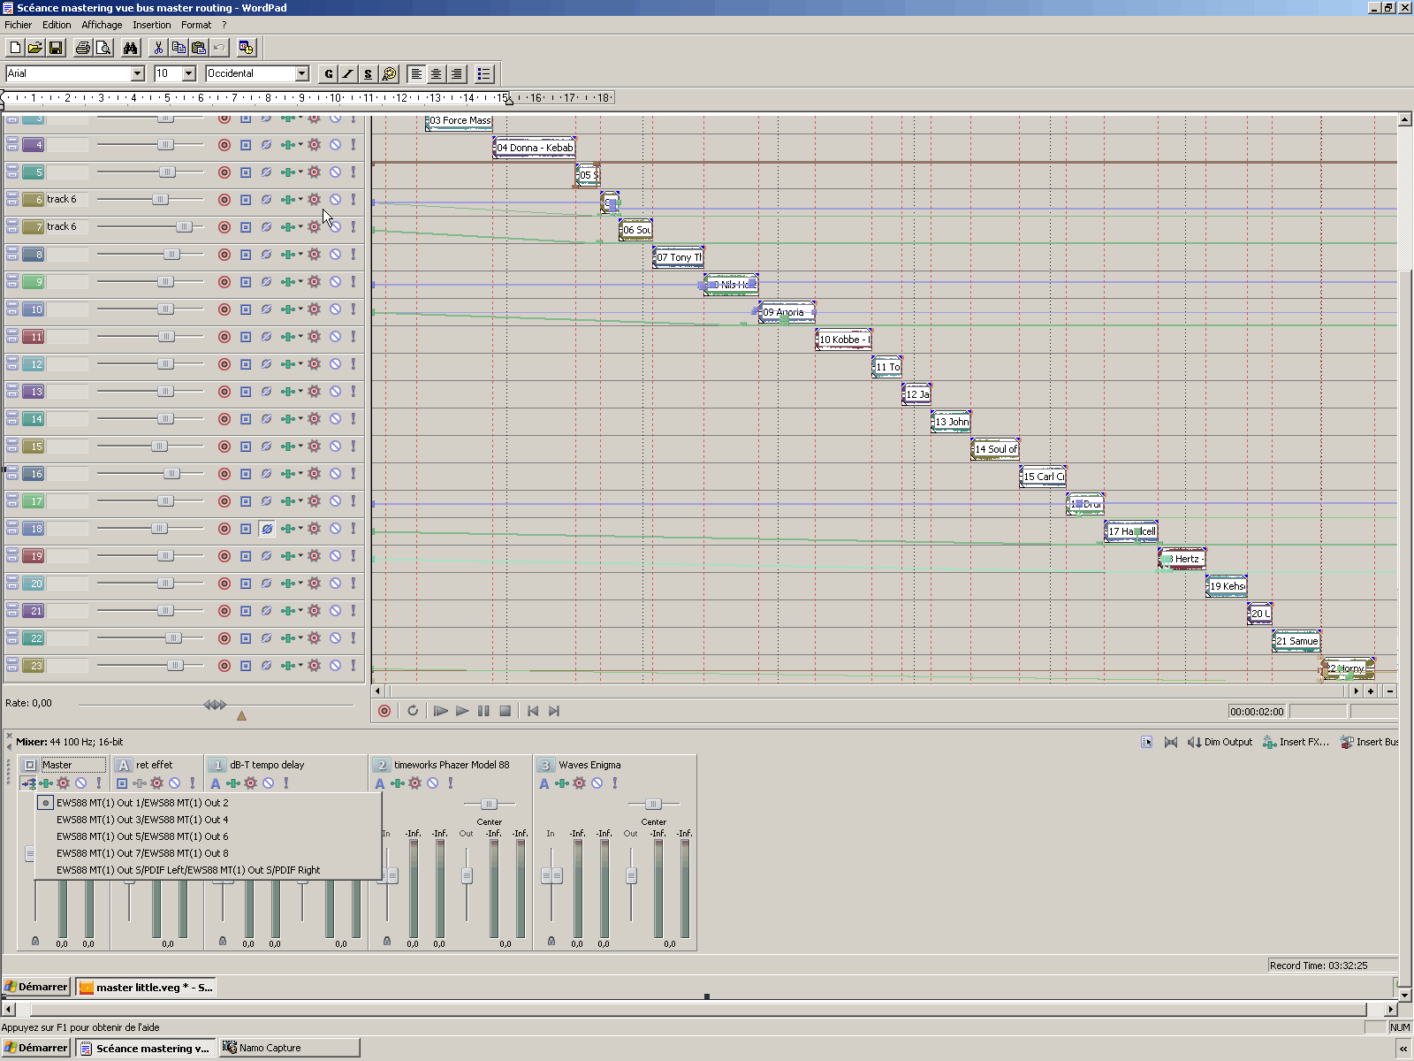Open the FX dropdown arrow on track 8

click(x=300, y=255)
